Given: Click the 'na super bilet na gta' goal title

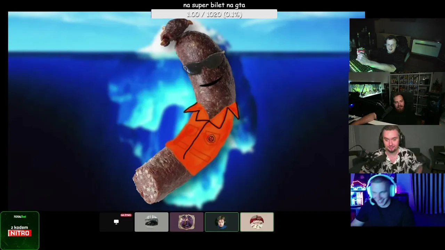Looking at the screenshot, I should pyautogui.click(x=214, y=5).
